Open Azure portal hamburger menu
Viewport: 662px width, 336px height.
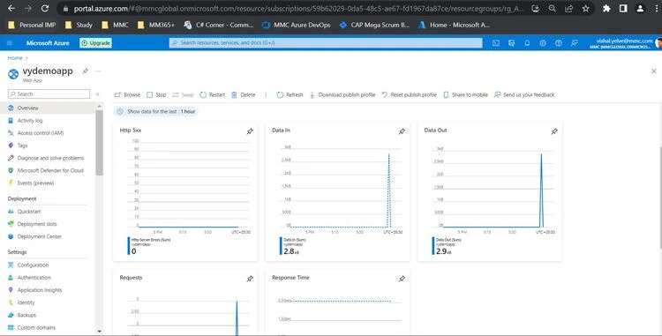click(x=10, y=43)
